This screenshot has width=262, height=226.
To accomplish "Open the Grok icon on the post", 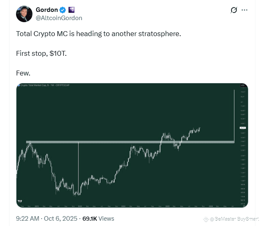I will pyautogui.click(x=234, y=10).
